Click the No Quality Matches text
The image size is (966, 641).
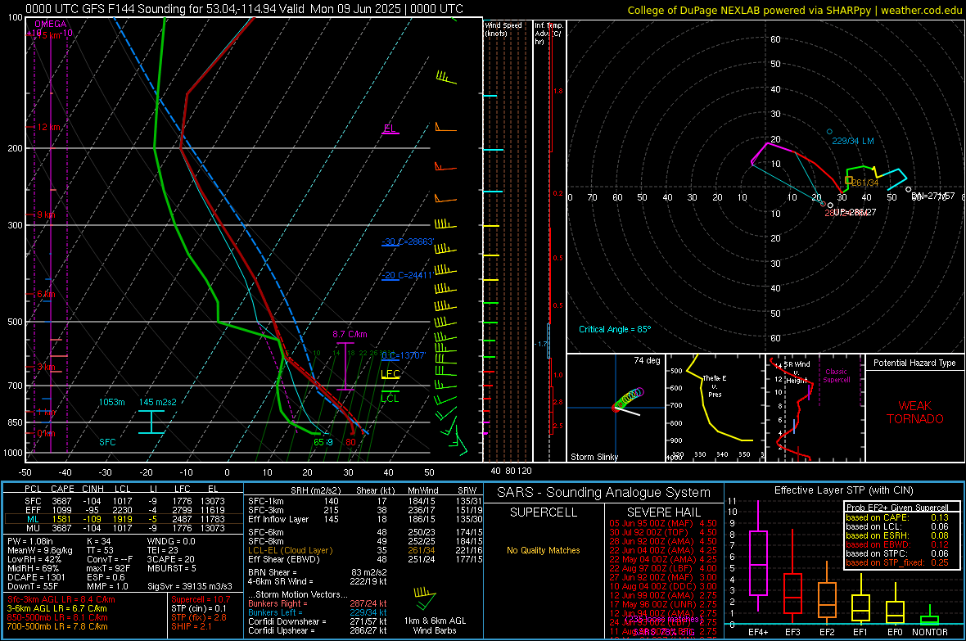pos(544,550)
